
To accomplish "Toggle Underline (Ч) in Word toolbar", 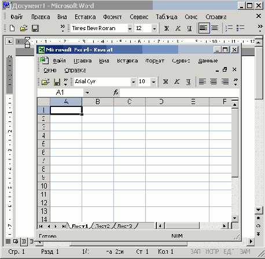I will coord(189,28).
